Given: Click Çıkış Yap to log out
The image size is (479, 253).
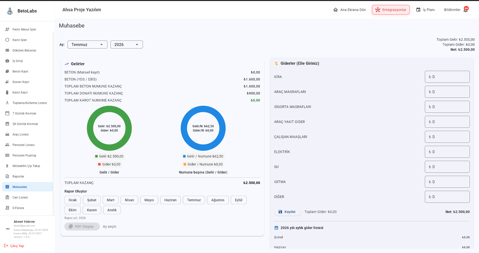Looking at the screenshot, I should click(14, 246).
